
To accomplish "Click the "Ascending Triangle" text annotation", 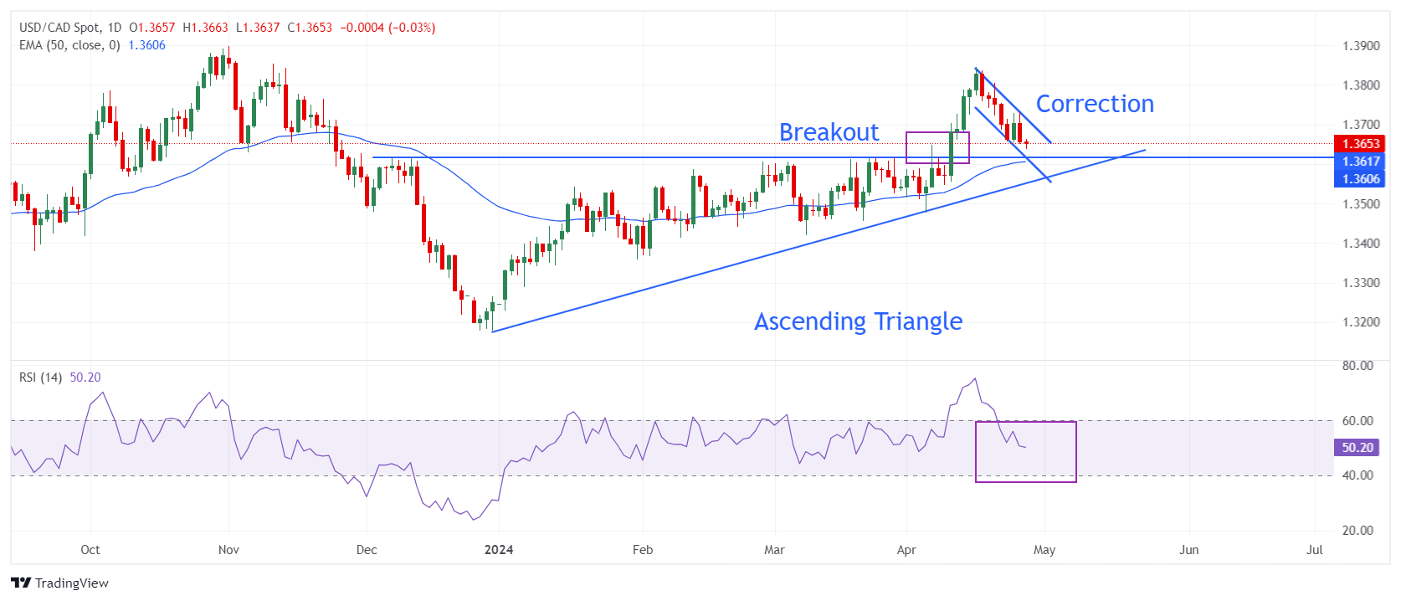I will (858, 321).
